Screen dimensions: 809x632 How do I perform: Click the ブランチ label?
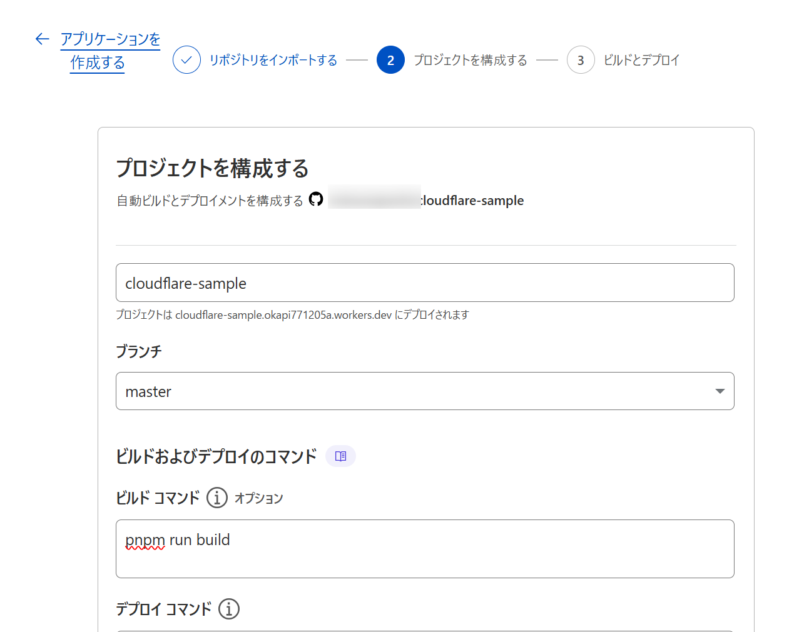(139, 351)
